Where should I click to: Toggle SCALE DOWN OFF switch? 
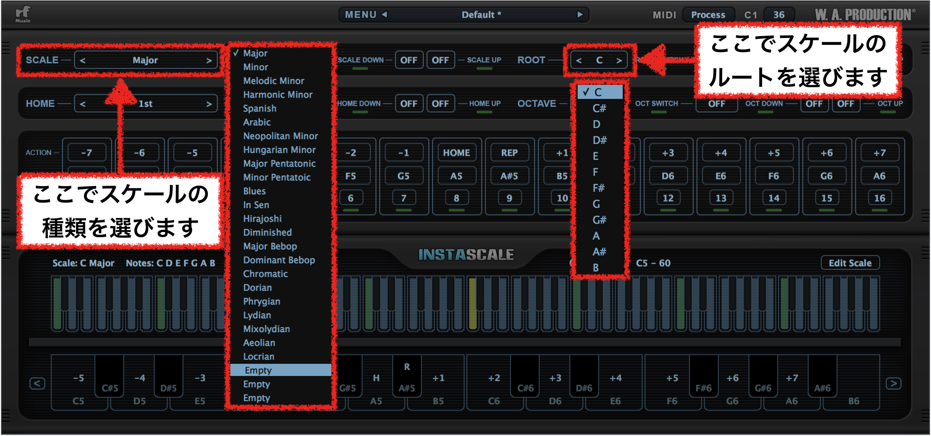coord(409,60)
